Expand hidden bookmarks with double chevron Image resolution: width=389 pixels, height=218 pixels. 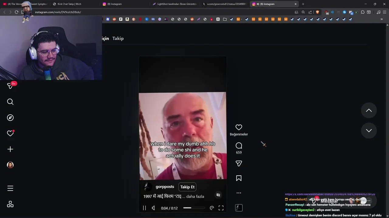coord(382,19)
